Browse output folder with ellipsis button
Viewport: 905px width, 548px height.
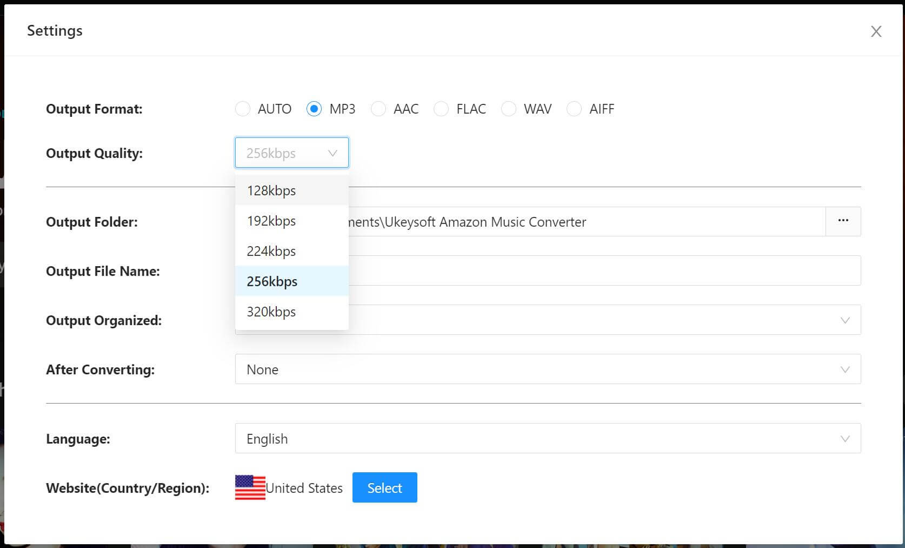pos(843,221)
